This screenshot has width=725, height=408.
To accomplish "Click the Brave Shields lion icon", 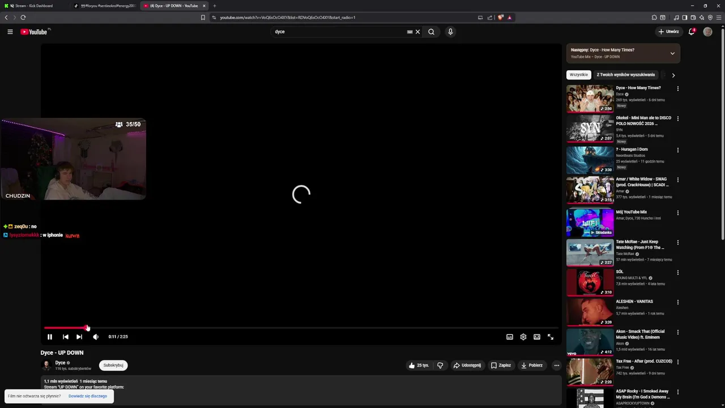I will coord(501,18).
